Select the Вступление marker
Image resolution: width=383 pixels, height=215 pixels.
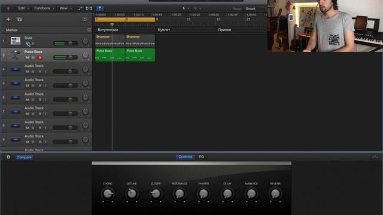click(x=108, y=30)
